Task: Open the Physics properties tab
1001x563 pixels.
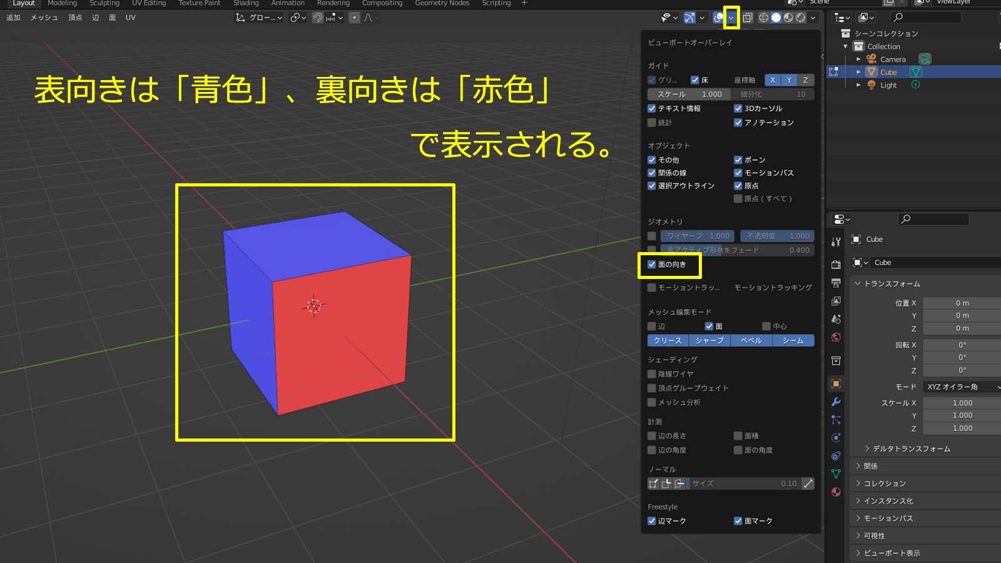Action: point(836,438)
